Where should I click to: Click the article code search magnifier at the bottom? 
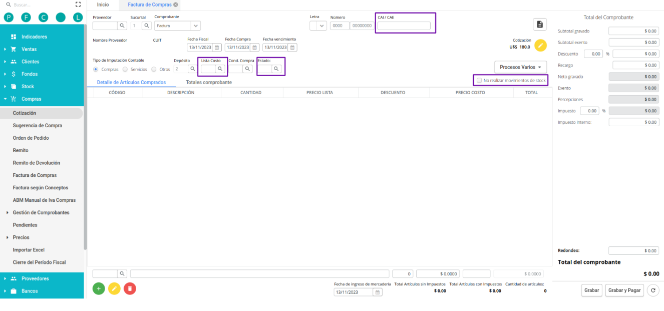(x=123, y=273)
